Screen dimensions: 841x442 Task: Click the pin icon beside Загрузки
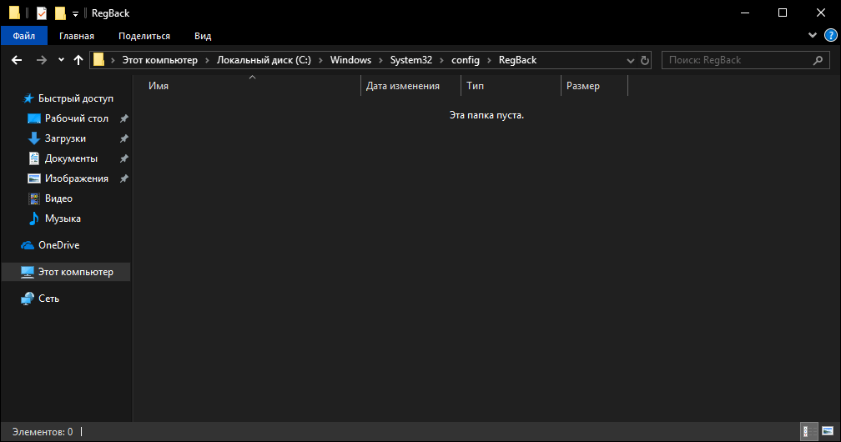tap(123, 138)
